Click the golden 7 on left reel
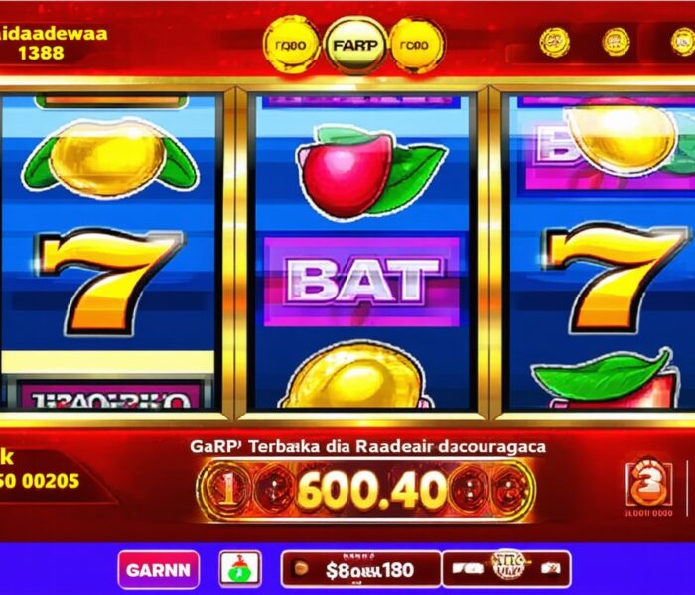Image resolution: width=695 pixels, height=595 pixels. coord(109,281)
